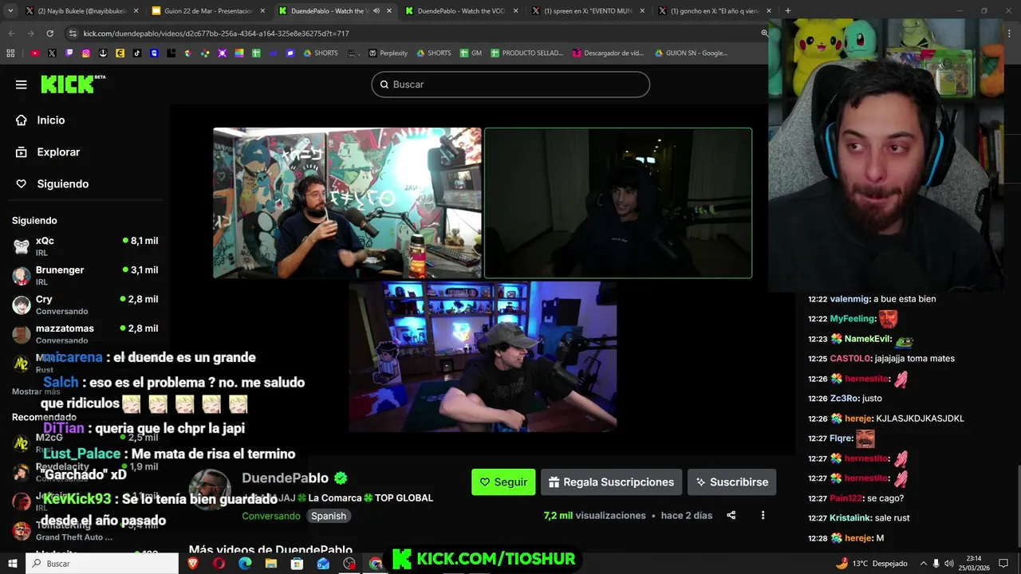
Task: Open Brave browser from taskbar
Action: (192, 563)
